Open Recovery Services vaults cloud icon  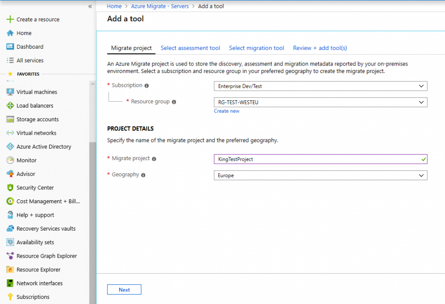click(x=10, y=228)
